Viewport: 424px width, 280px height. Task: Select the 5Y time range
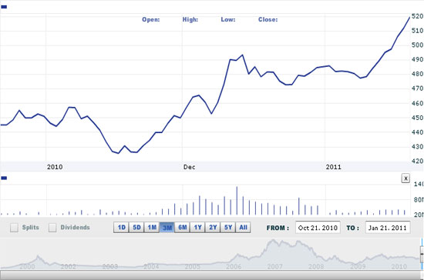[x=228, y=228]
